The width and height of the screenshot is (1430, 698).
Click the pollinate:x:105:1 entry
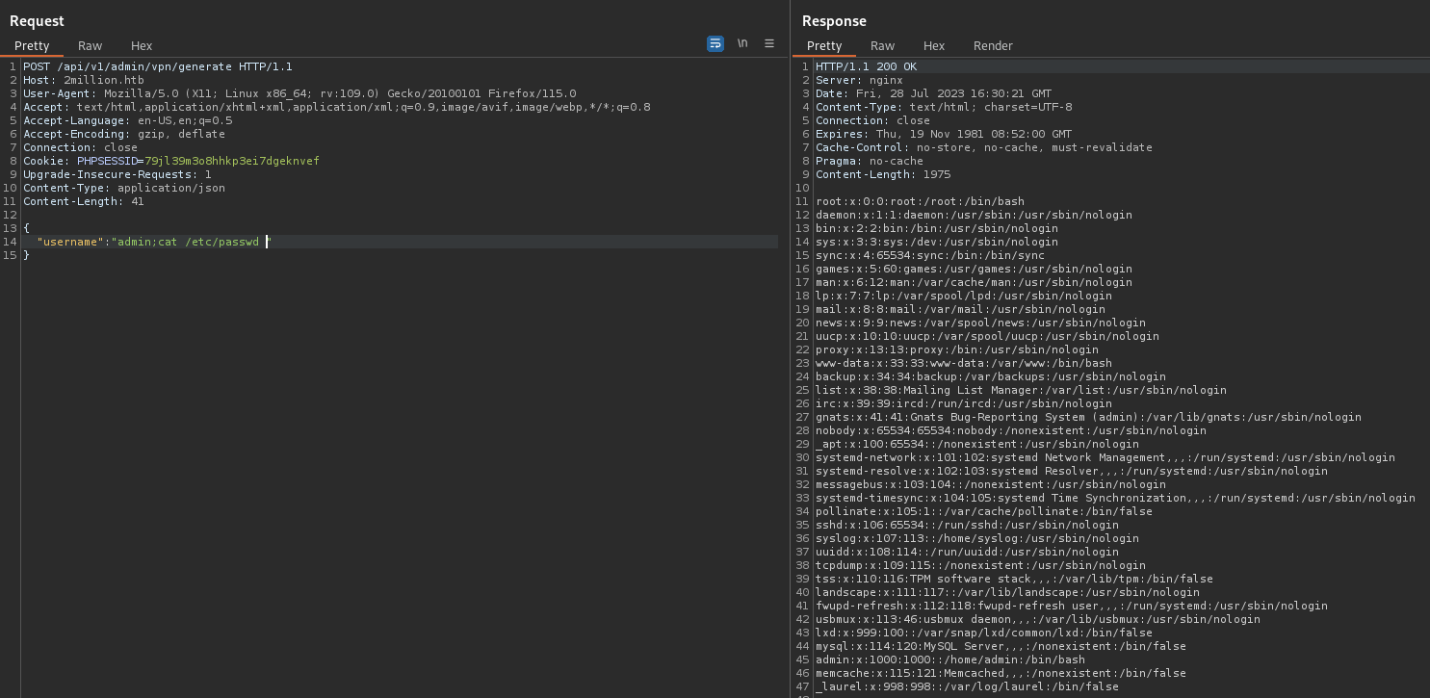[x=984, y=511]
